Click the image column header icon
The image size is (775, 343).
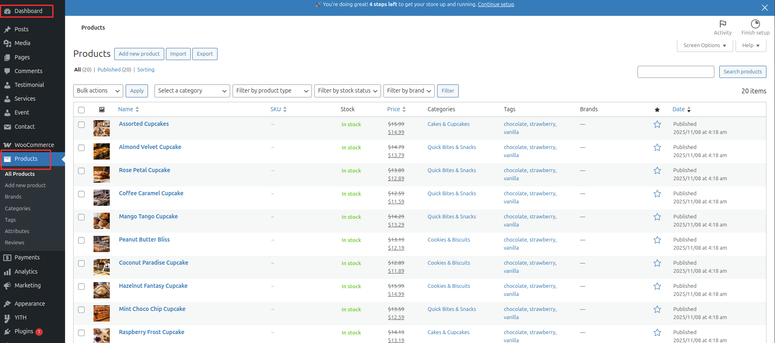coord(102,110)
